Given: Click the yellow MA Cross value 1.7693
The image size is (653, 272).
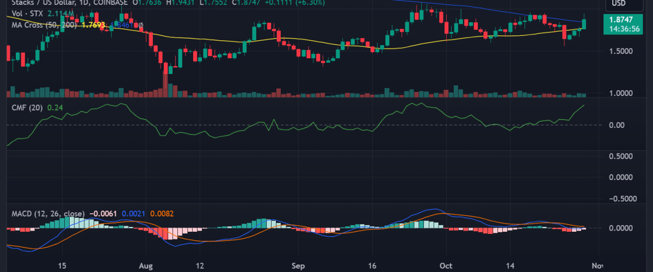Looking at the screenshot, I should 93,25.
